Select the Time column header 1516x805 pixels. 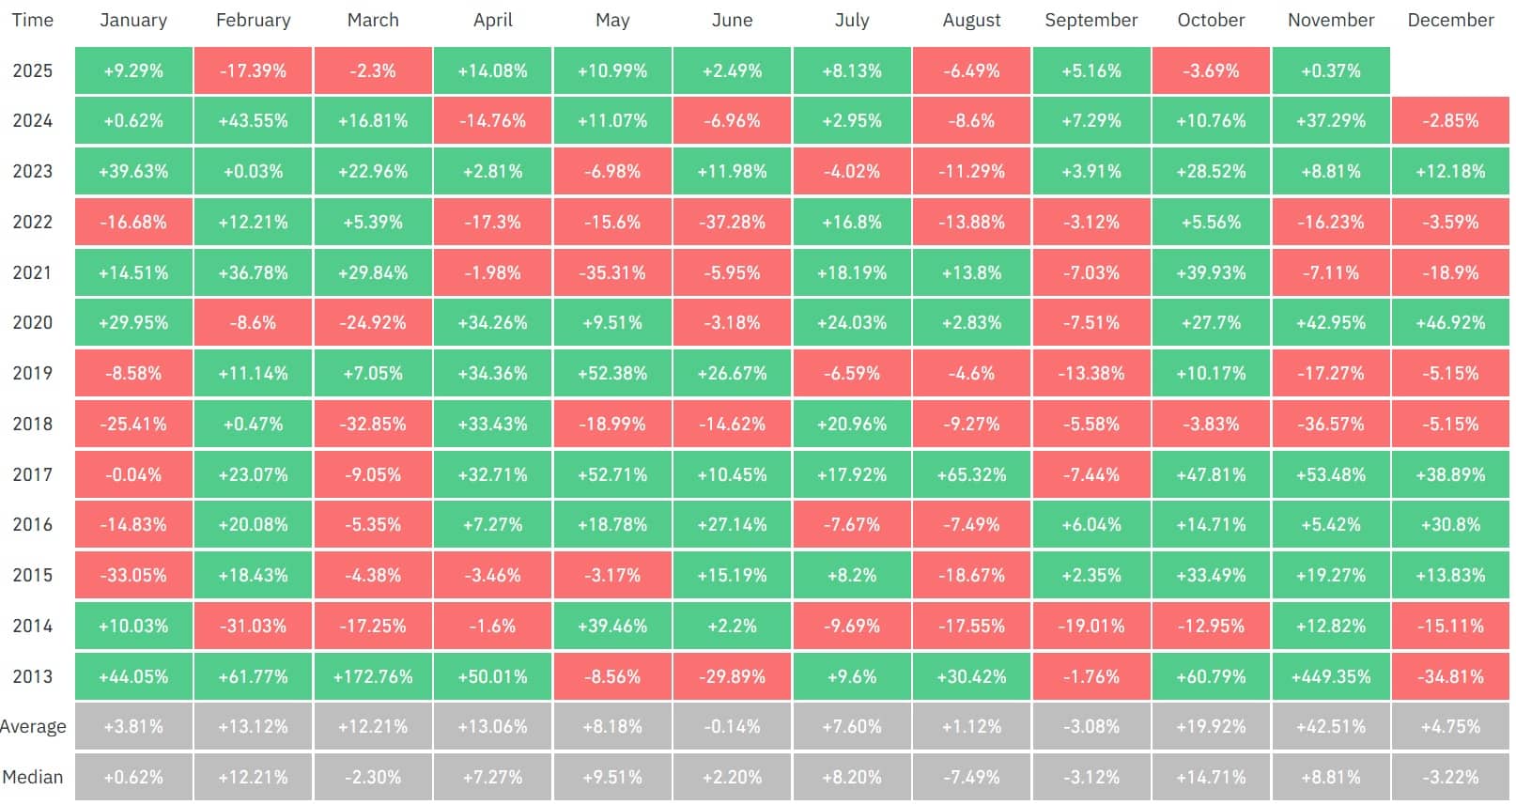click(x=32, y=20)
